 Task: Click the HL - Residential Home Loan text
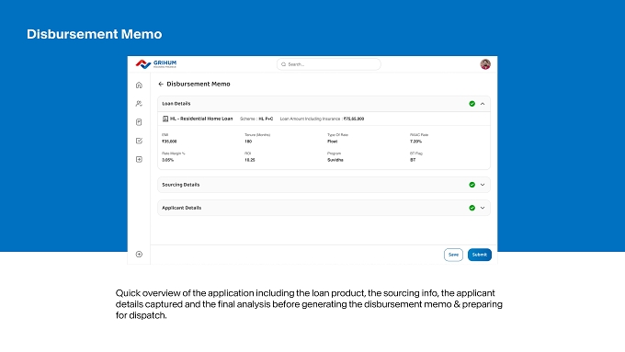(201, 119)
